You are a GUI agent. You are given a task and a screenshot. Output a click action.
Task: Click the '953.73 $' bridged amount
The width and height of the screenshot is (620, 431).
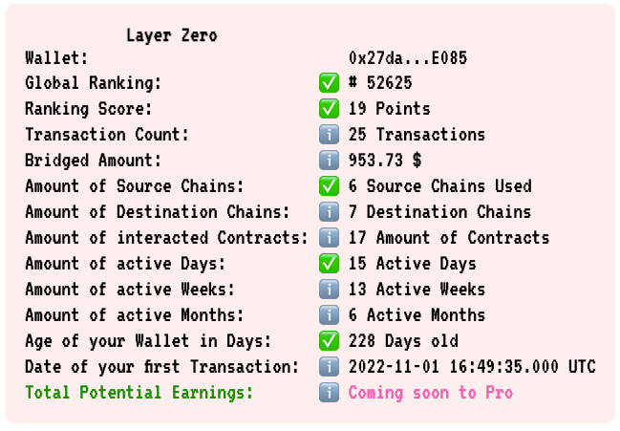(x=385, y=161)
